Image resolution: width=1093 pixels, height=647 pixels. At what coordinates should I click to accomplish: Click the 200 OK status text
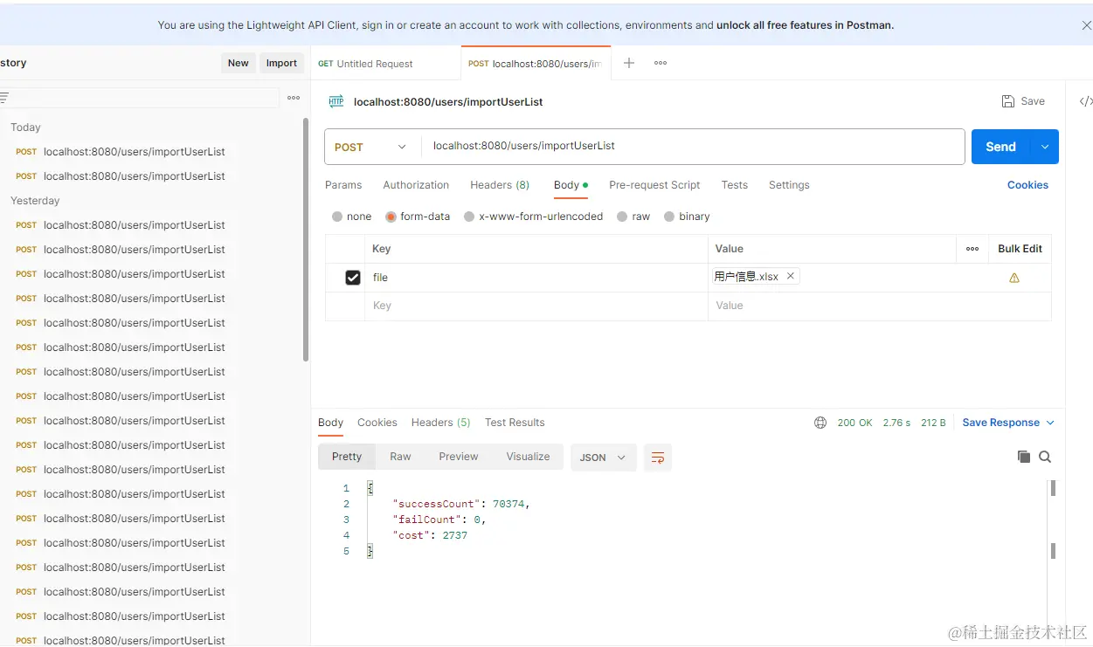pos(854,423)
